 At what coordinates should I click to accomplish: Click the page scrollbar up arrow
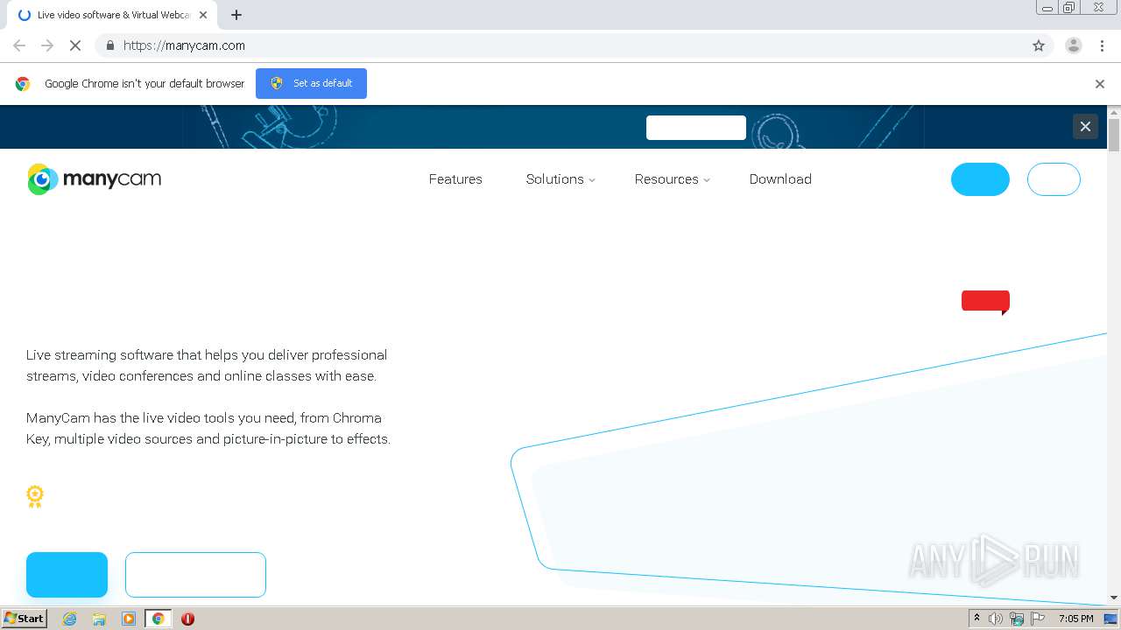coord(1114,112)
